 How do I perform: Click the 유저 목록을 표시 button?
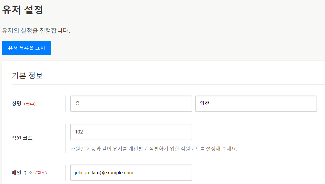coord(27,48)
